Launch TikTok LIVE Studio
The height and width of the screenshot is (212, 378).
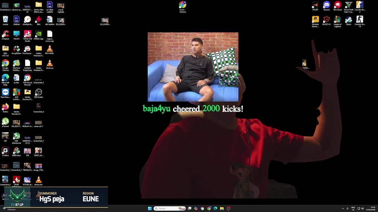[x=27, y=36]
